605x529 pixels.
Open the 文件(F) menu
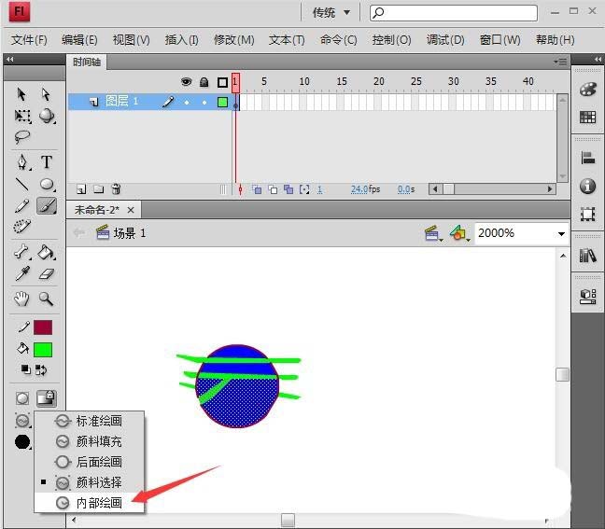coord(29,39)
